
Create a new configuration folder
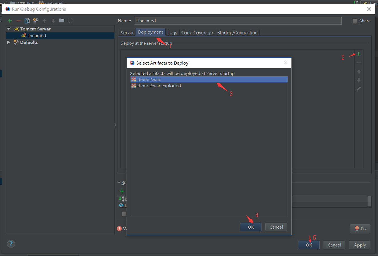62,21
